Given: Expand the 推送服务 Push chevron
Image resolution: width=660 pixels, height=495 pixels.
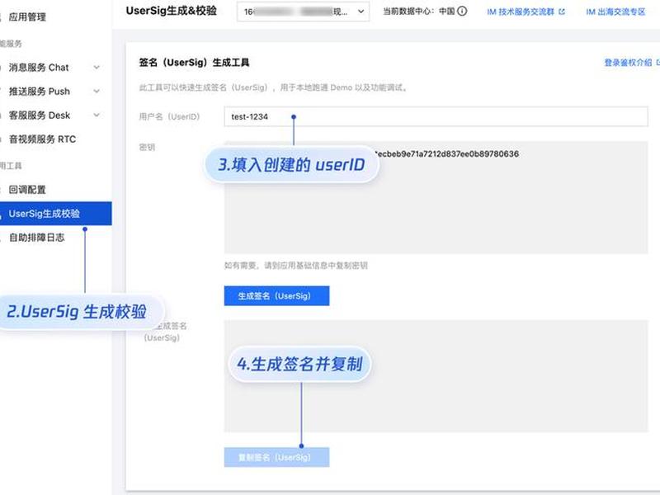Looking at the screenshot, I should [x=97, y=92].
